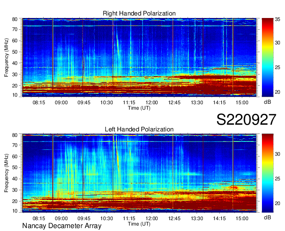Select the S220927 observation label

click(246, 120)
